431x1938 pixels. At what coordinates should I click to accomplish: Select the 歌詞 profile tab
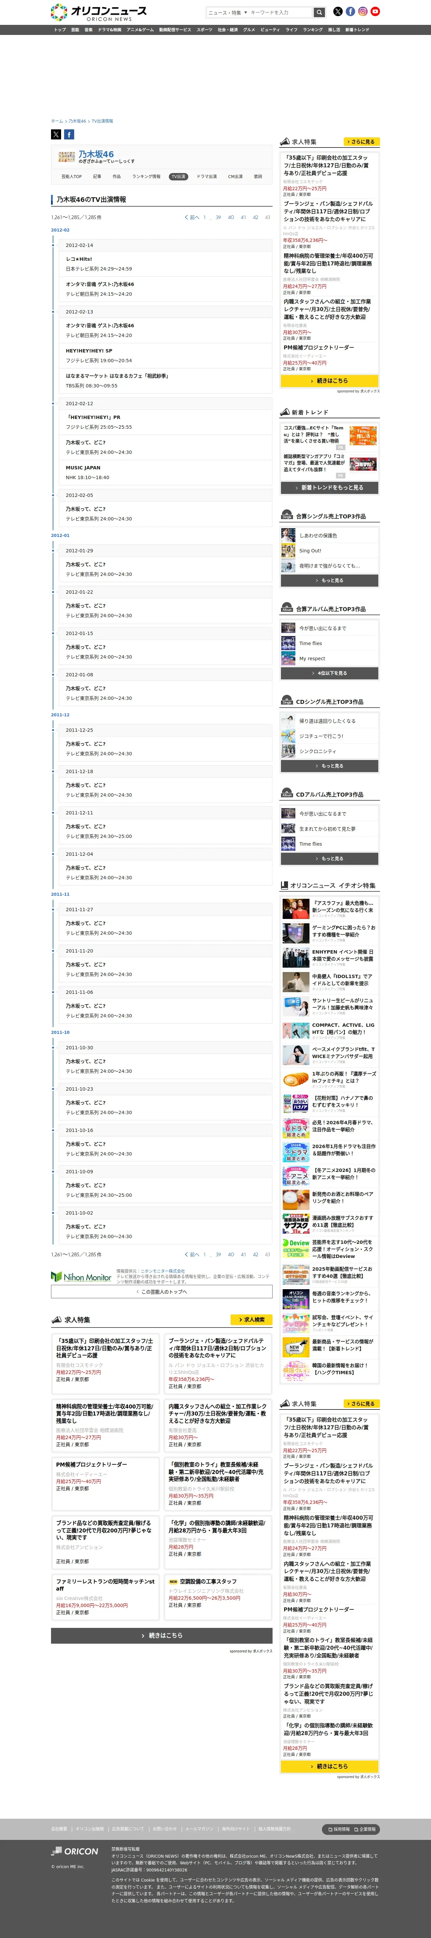coord(258,177)
